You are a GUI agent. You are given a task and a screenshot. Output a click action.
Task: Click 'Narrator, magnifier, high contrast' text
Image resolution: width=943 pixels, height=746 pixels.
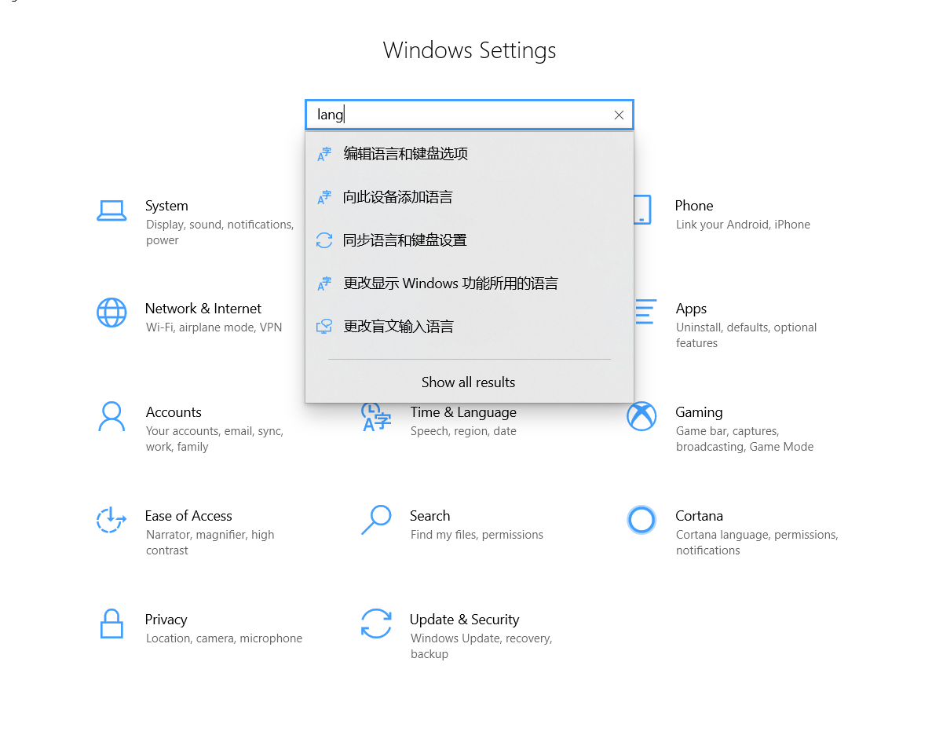tap(210, 543)
